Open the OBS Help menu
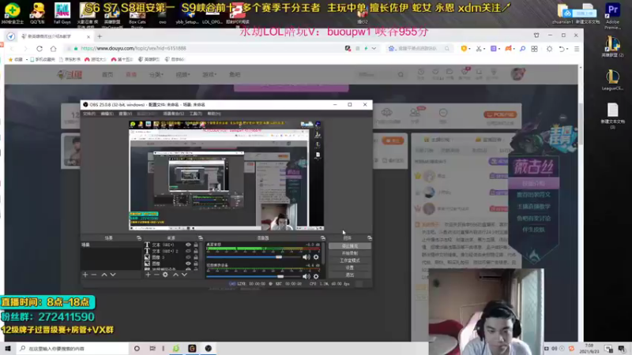This screenshot has height=355, width=632. [213, 114]
